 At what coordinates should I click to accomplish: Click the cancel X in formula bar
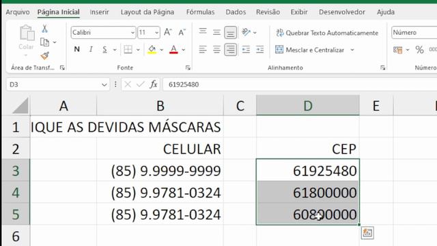[128, 84]
